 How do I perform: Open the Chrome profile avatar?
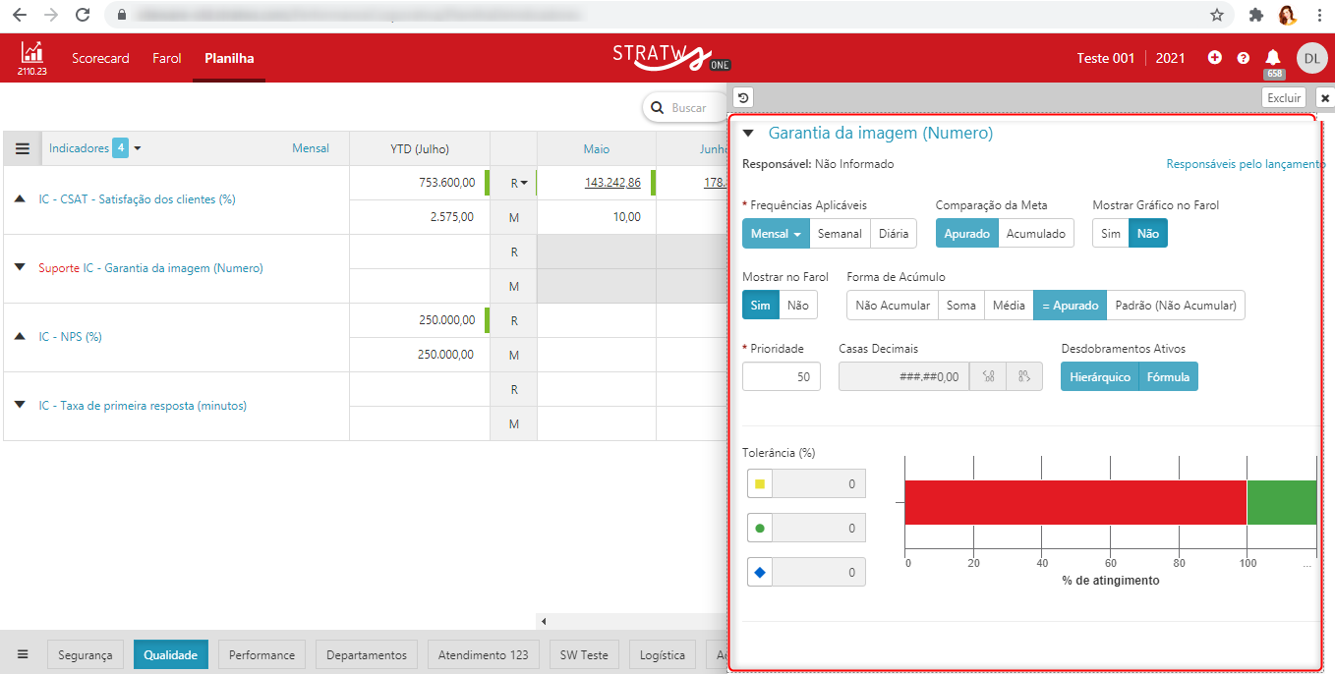point(1287,15)
